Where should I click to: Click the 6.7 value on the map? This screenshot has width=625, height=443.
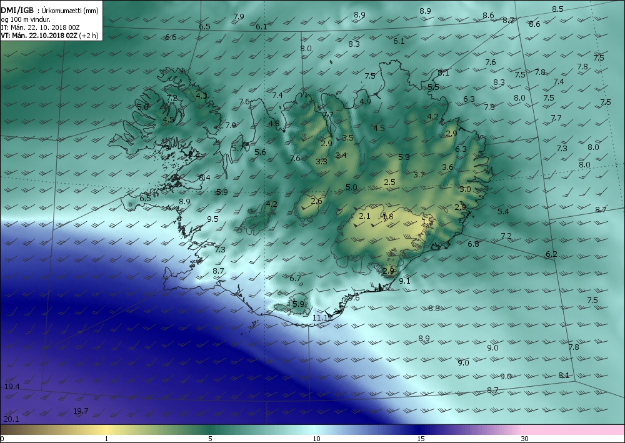click(295, 279)
